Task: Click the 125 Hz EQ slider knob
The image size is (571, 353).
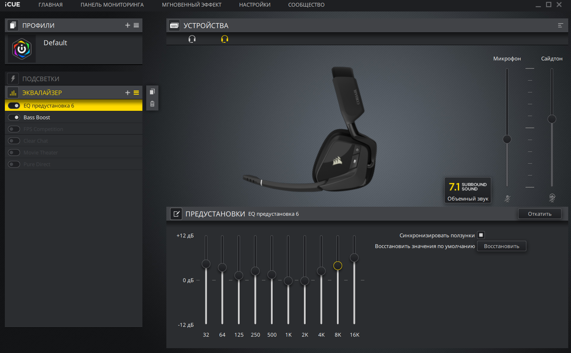Action: point(239,276)
